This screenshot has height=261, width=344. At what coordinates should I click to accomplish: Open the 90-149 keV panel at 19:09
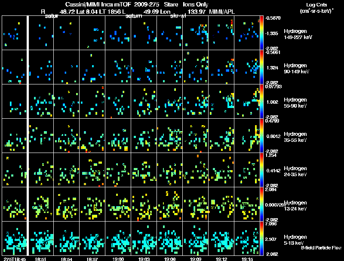[196, 67]
